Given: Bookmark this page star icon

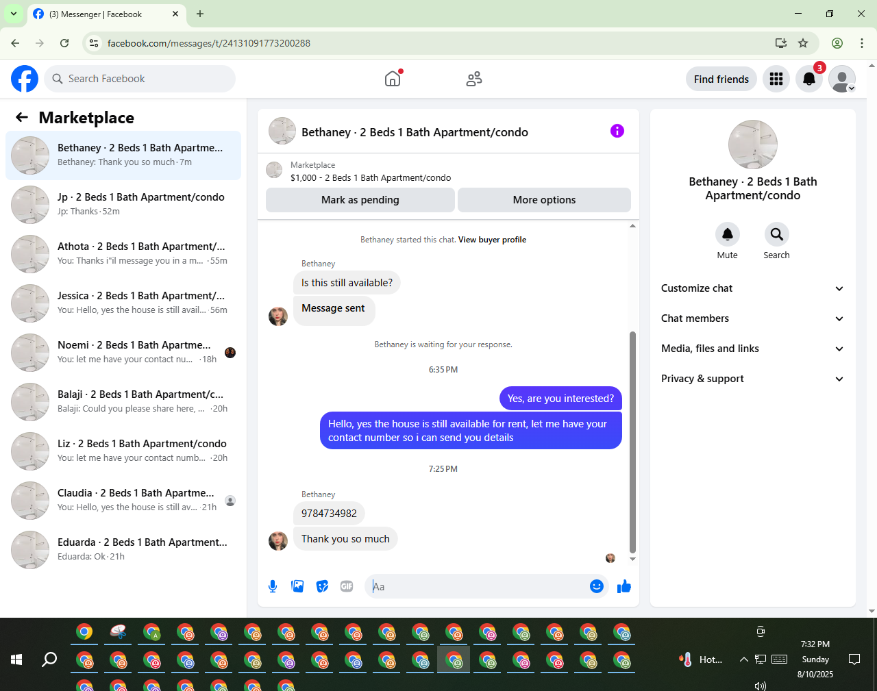Looking at the screenshot, I should 803,43.
